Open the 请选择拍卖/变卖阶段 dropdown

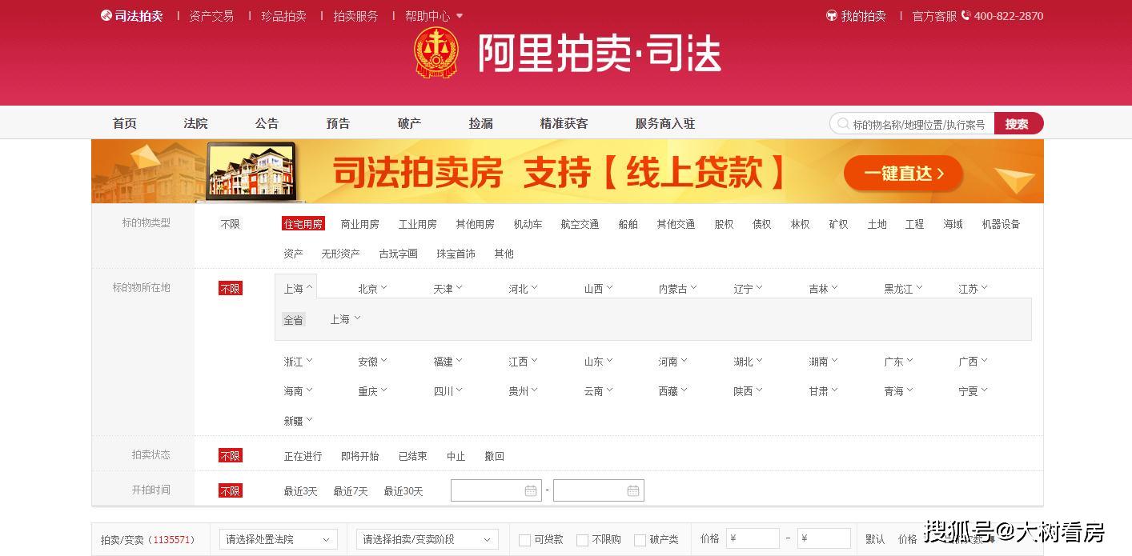[x=428, y=539]
